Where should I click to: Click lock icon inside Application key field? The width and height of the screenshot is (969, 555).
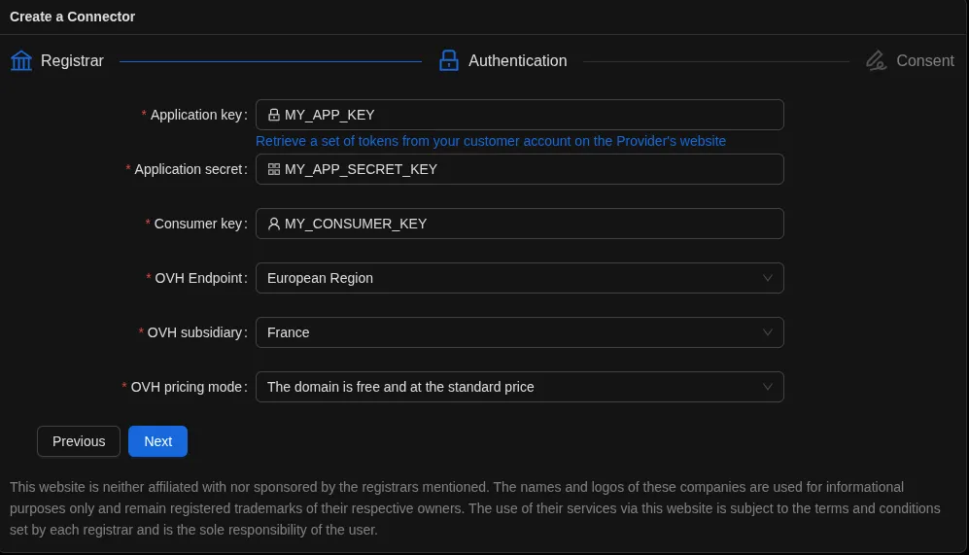(274, 115)
